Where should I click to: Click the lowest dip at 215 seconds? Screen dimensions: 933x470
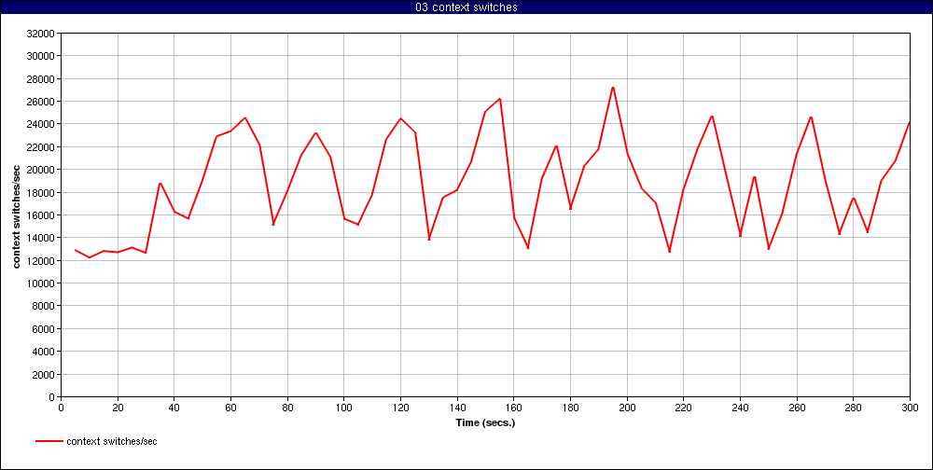click(x=669, y=252)
